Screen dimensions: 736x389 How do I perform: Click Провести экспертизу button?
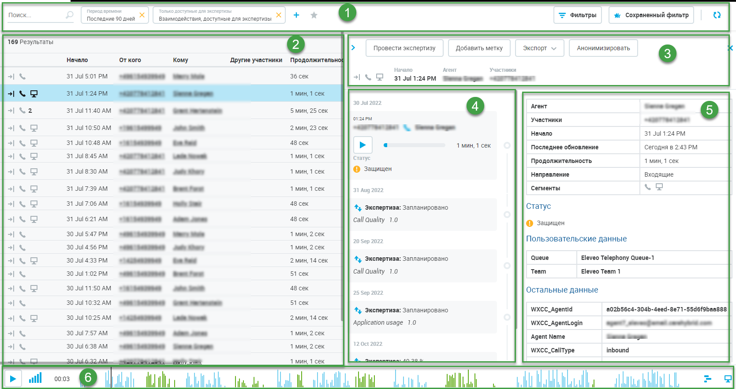point(404,48)
